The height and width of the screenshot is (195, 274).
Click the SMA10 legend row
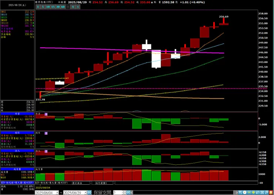coord(17,14)
